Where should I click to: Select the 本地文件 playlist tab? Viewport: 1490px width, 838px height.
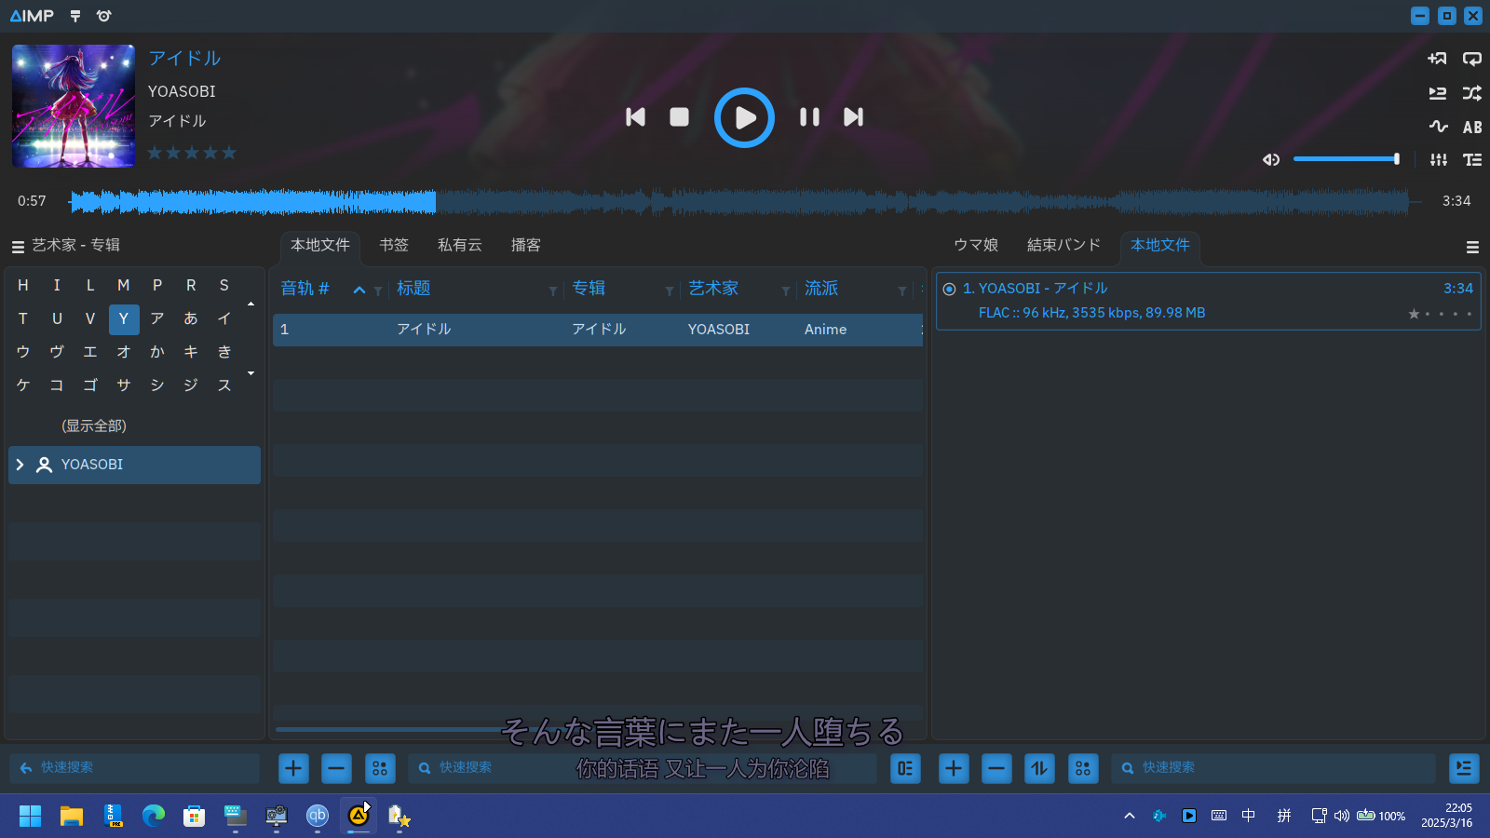click(x=1160, y=246)
